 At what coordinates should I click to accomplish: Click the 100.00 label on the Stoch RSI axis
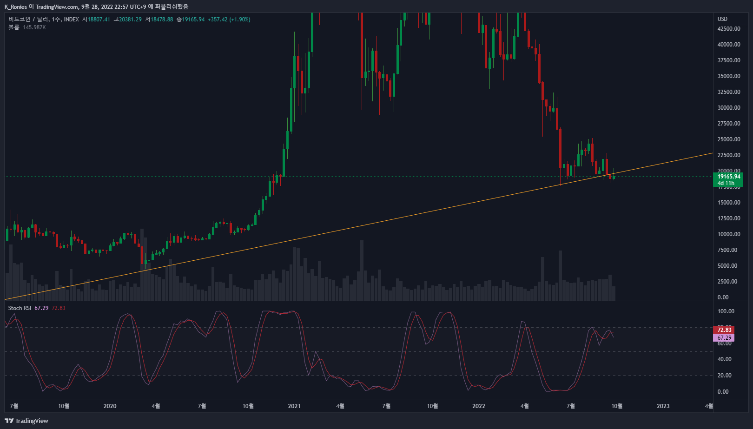[x=726, y=311]
